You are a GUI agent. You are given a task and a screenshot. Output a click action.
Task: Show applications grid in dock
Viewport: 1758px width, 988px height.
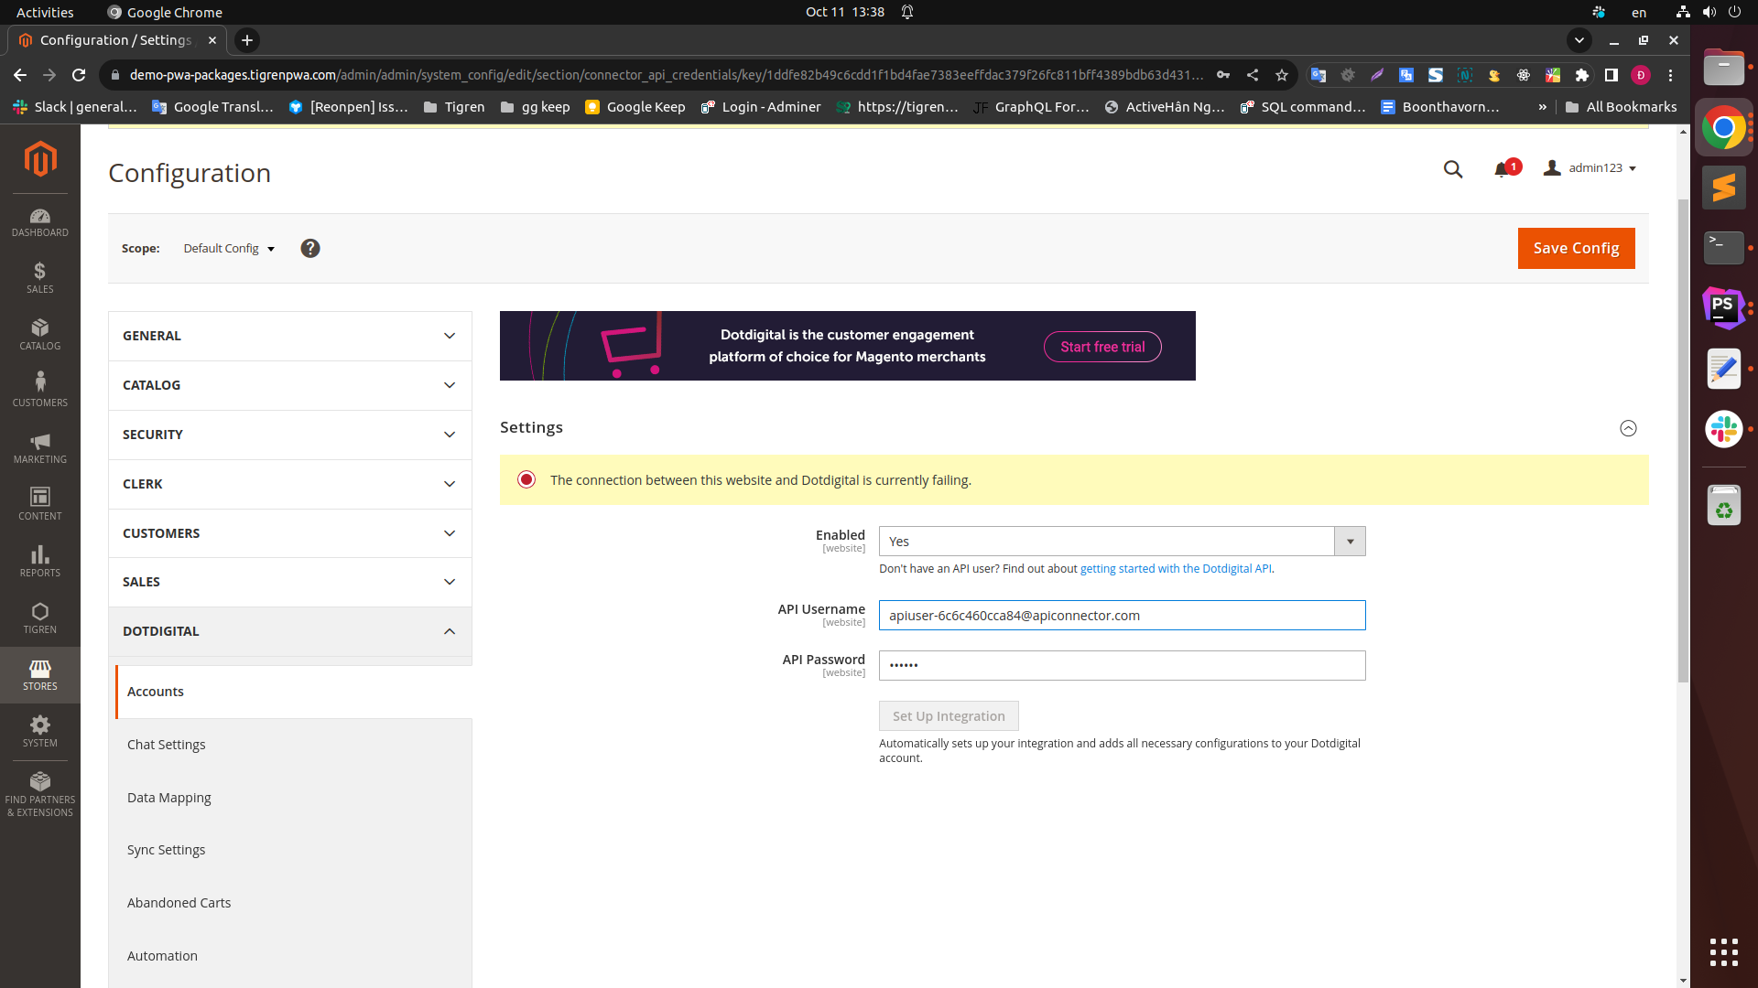point(1724,952)
